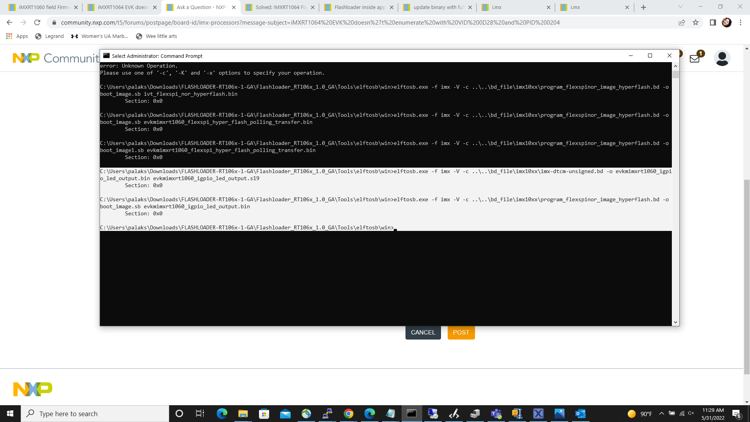Open the NXP inbox envelope notification
Image resolution: width=750 pixels, height=422 pixels.
695,58
